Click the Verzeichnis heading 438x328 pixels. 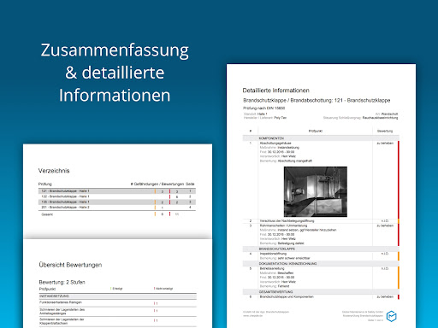coord(54,171)
